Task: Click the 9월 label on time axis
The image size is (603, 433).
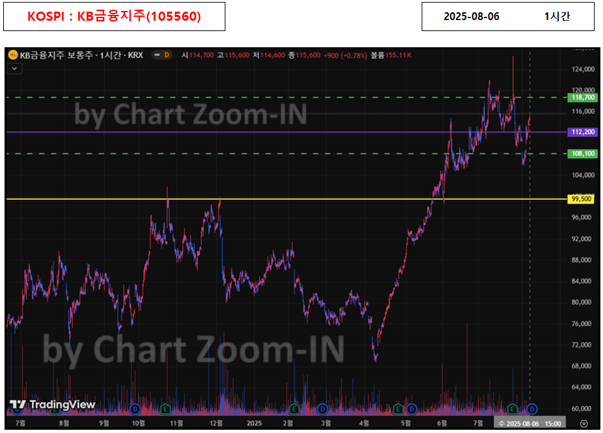Action: point(104,423)
